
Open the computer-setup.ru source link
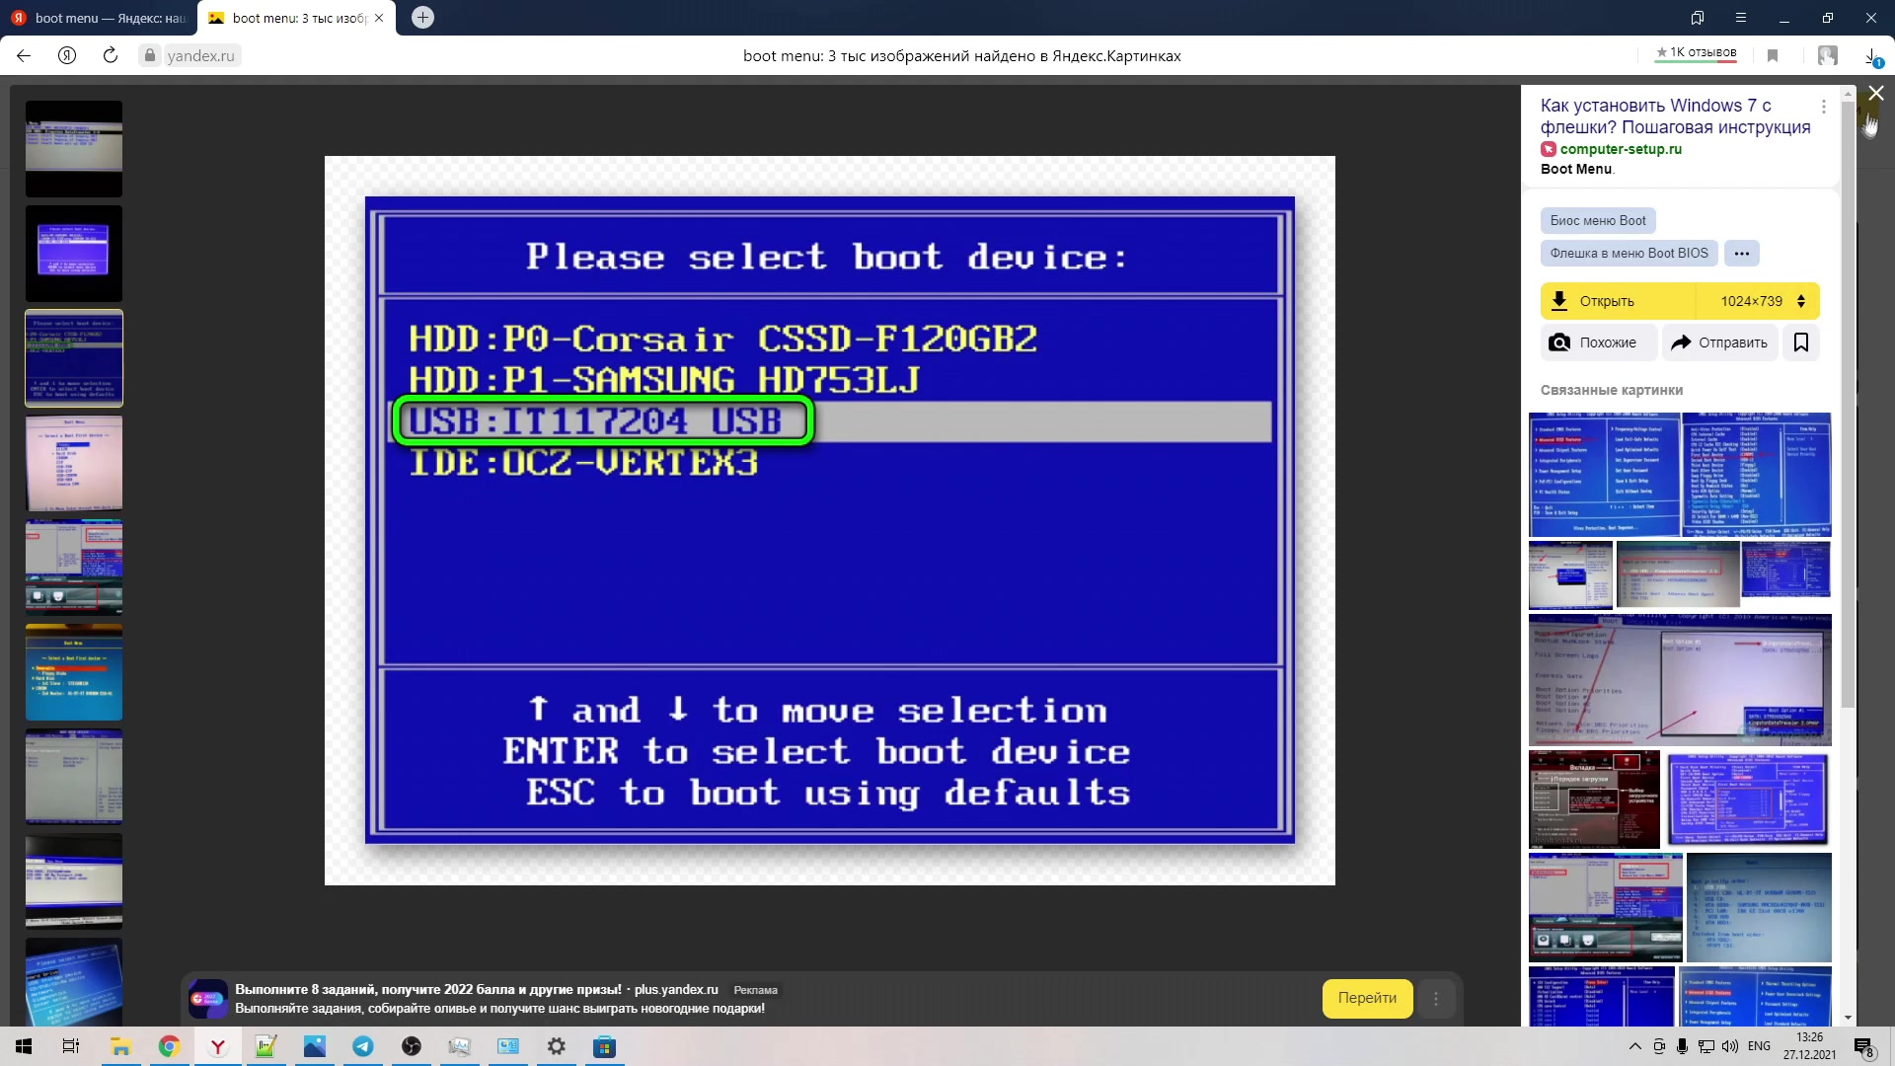[1620, 149]
